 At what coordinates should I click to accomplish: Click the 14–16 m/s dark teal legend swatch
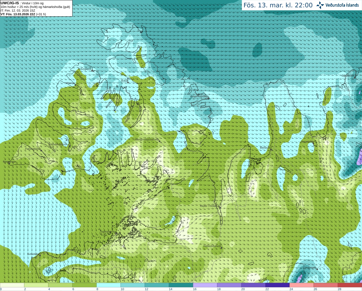[181, 285]
